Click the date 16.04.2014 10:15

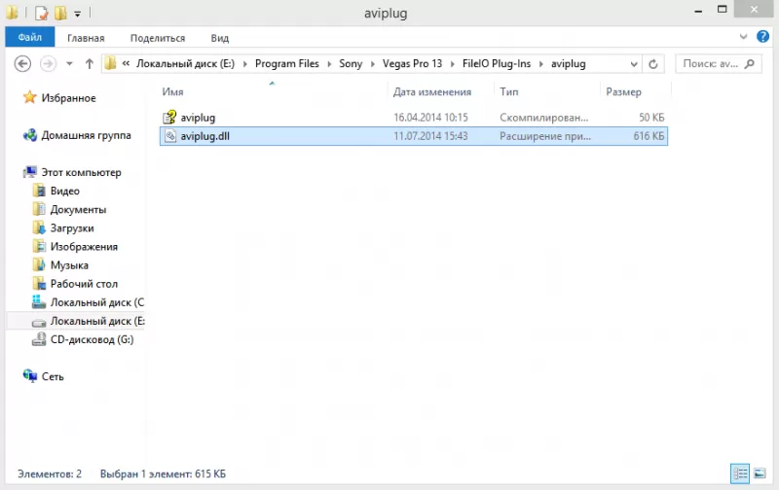(x=430, y=118)
